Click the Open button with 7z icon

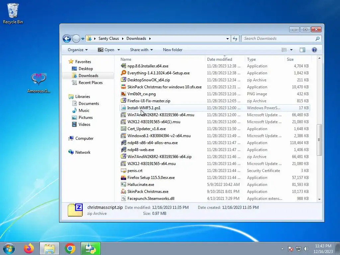(x=106, y=50)
